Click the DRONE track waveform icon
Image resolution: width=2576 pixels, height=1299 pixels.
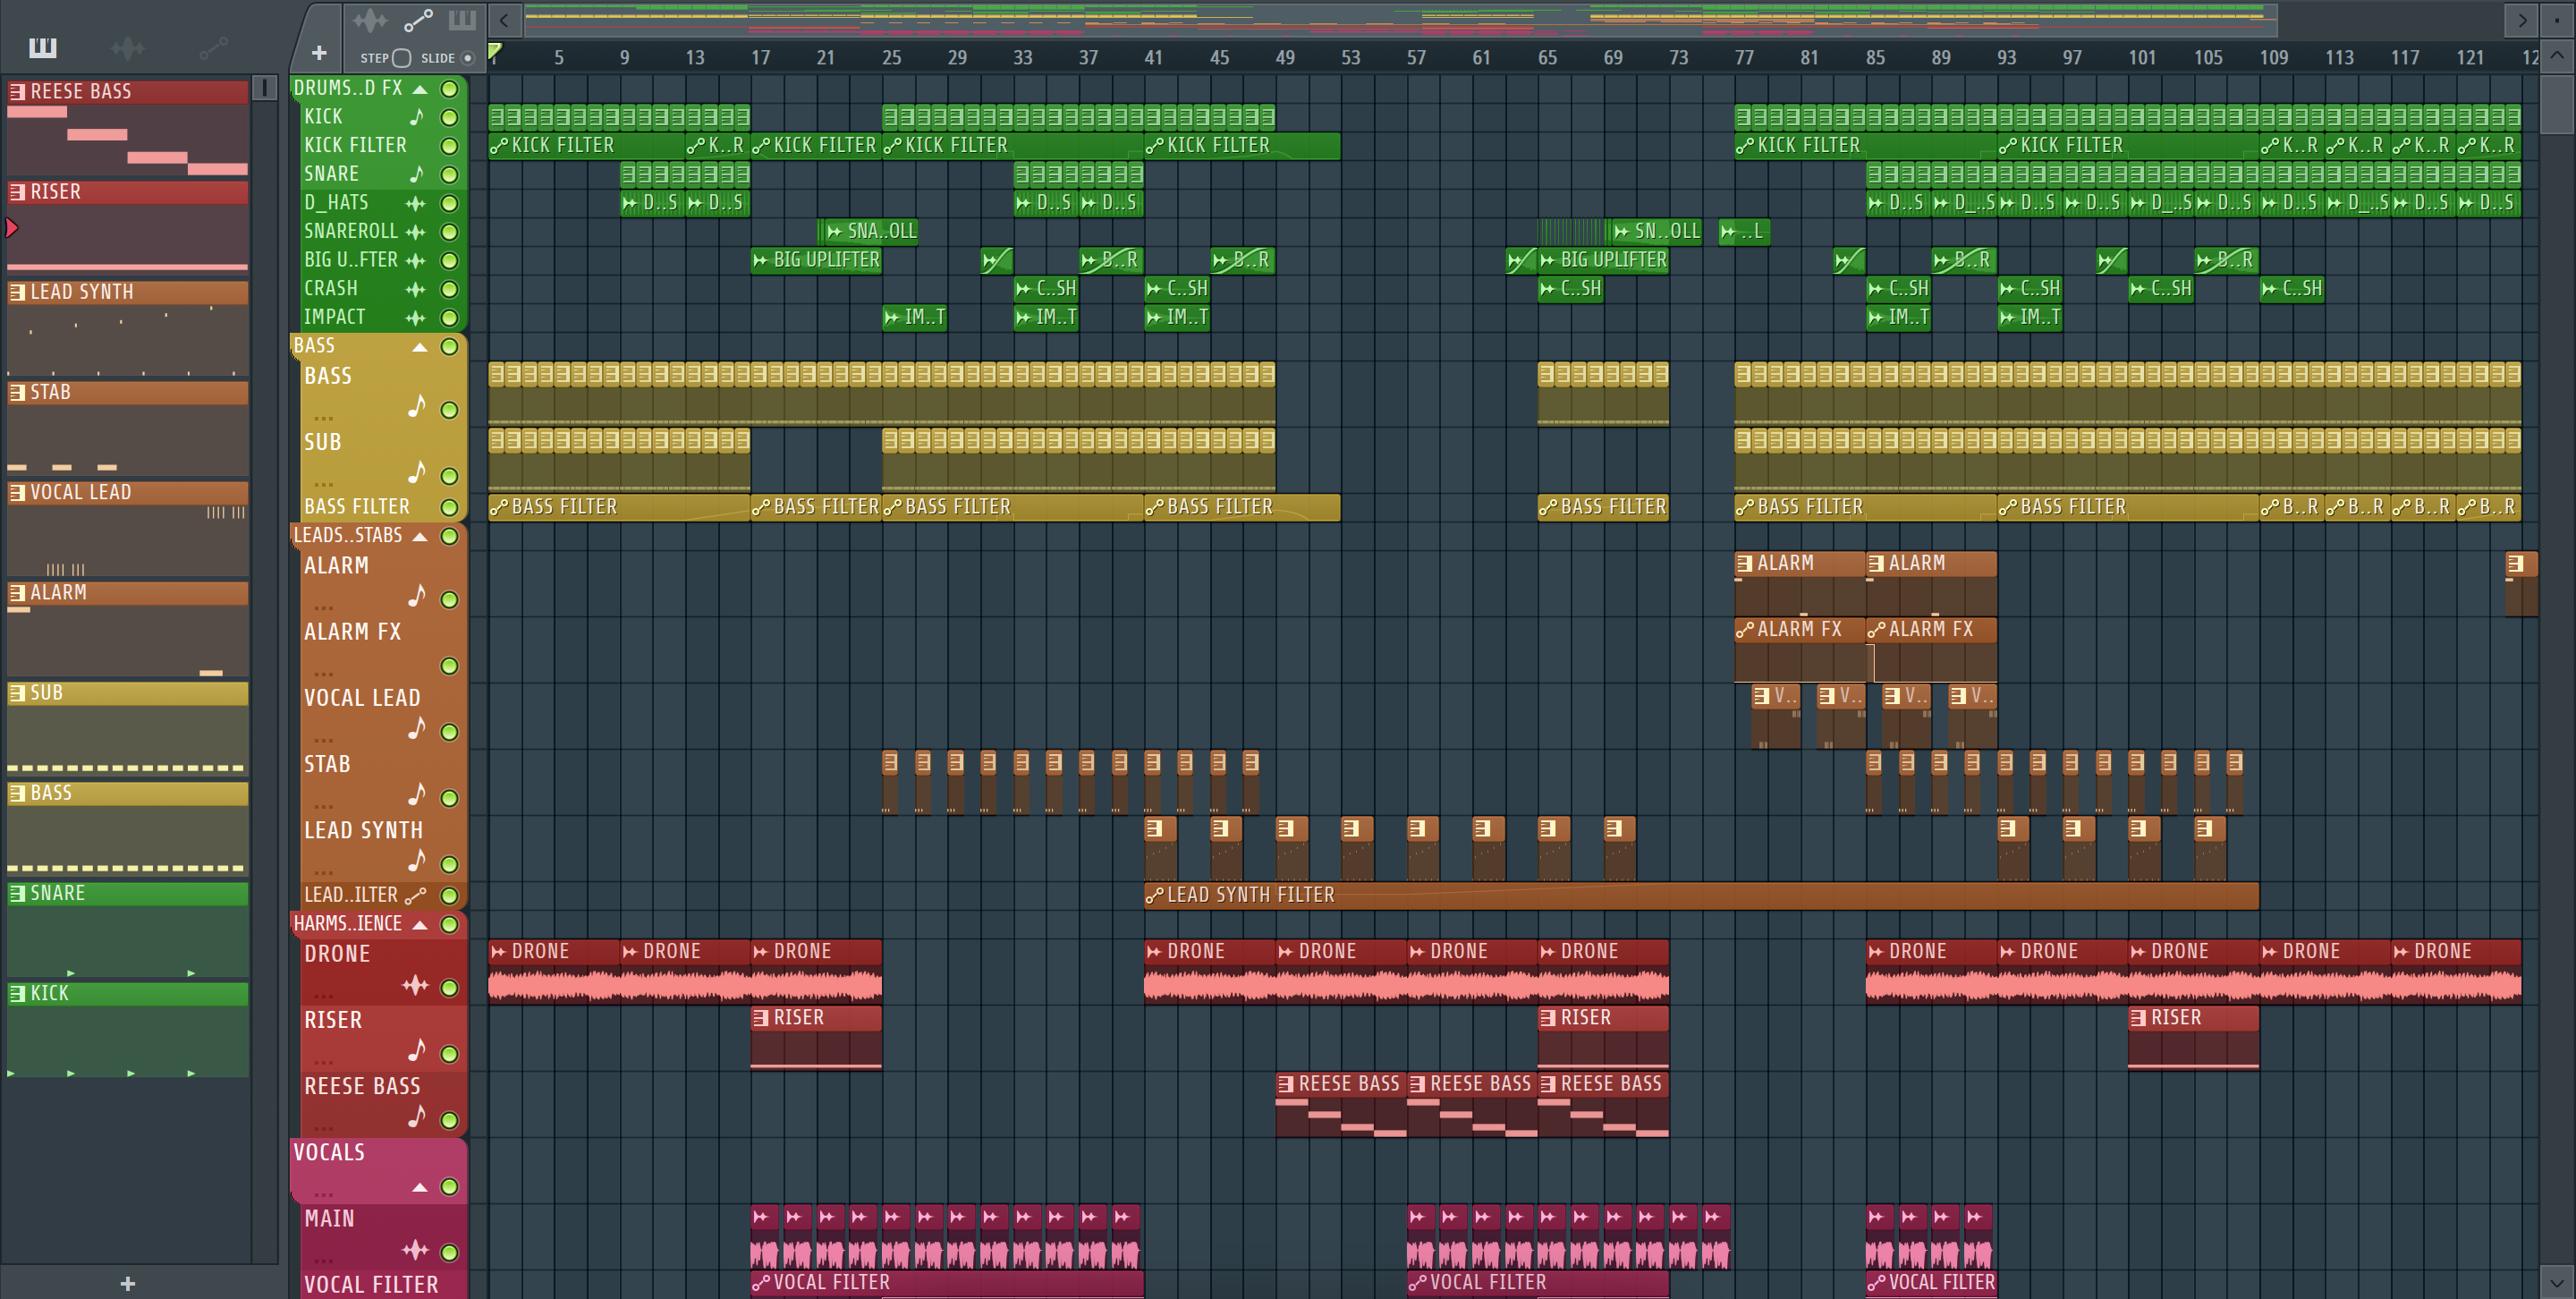416,986
